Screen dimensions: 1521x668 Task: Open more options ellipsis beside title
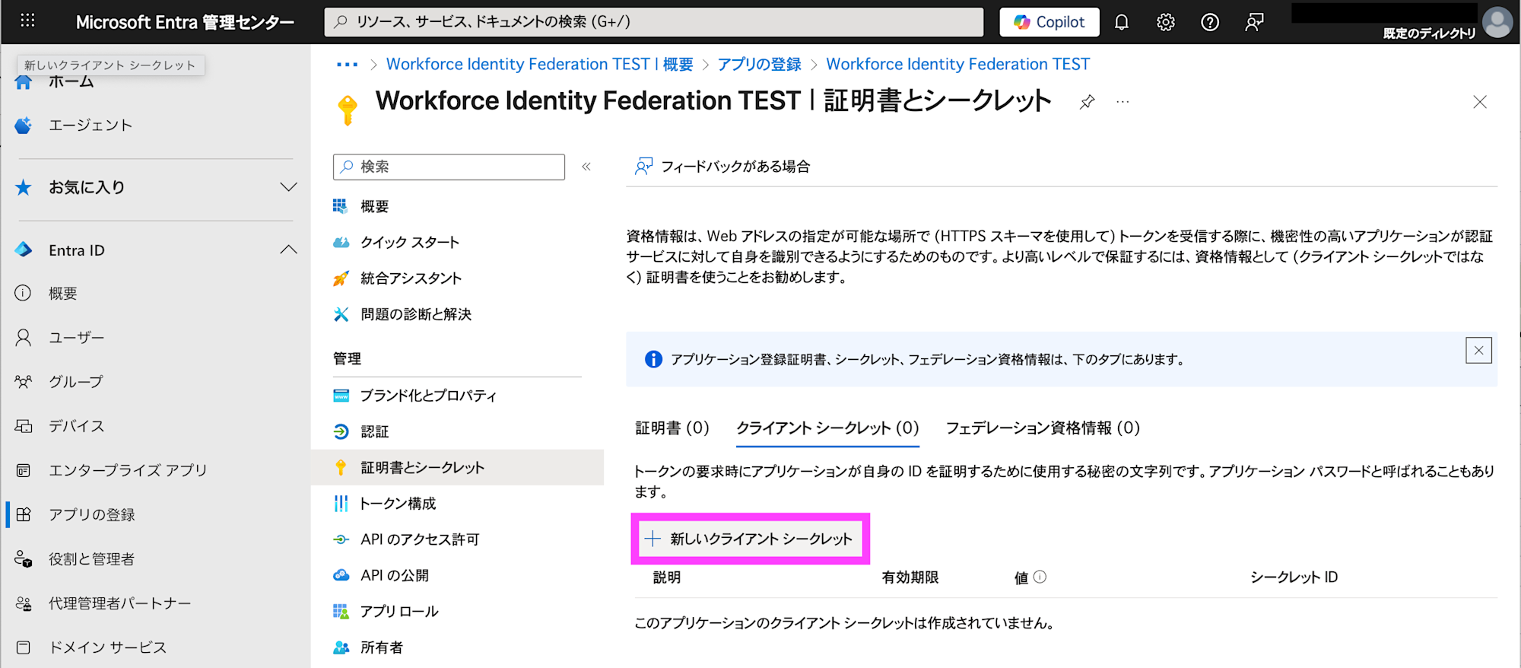tap(1122, 102)
